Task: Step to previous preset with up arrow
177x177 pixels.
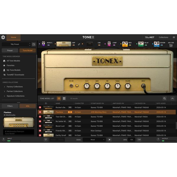Action: [x=30, y=43]
